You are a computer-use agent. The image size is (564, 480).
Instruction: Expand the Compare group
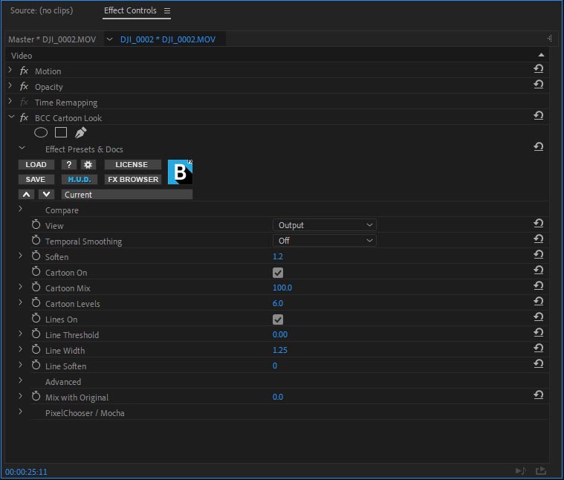coord(21,209)
